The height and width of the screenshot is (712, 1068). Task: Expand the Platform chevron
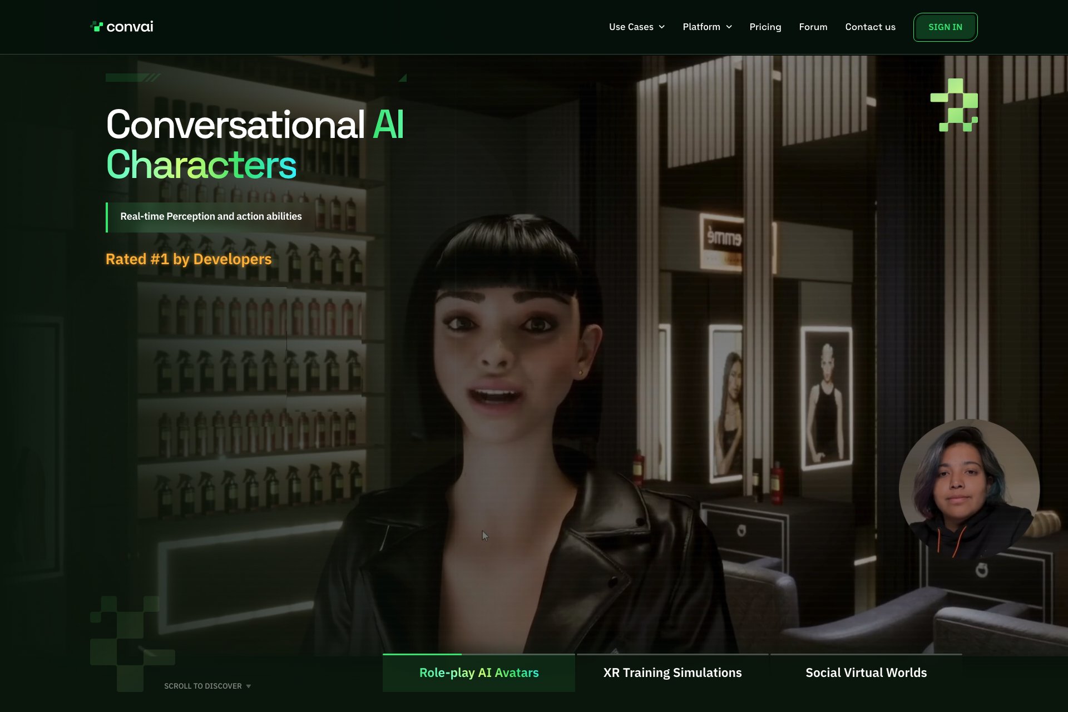pyautogui.click(x=729, y=27)
